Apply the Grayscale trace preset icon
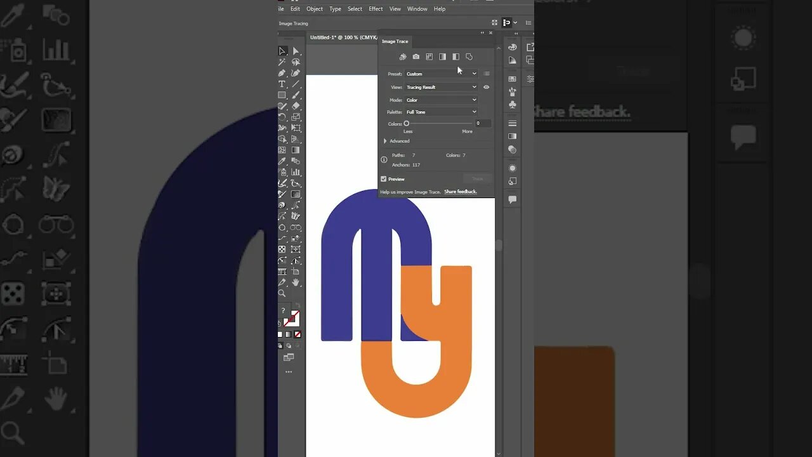Image resolution: width=812 pixels, height=457 pixels. tap(443, 56)
